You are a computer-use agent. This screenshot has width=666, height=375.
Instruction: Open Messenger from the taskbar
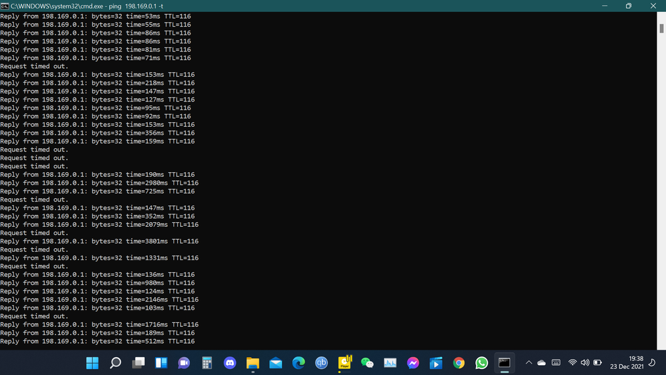(x=413, y=363)
